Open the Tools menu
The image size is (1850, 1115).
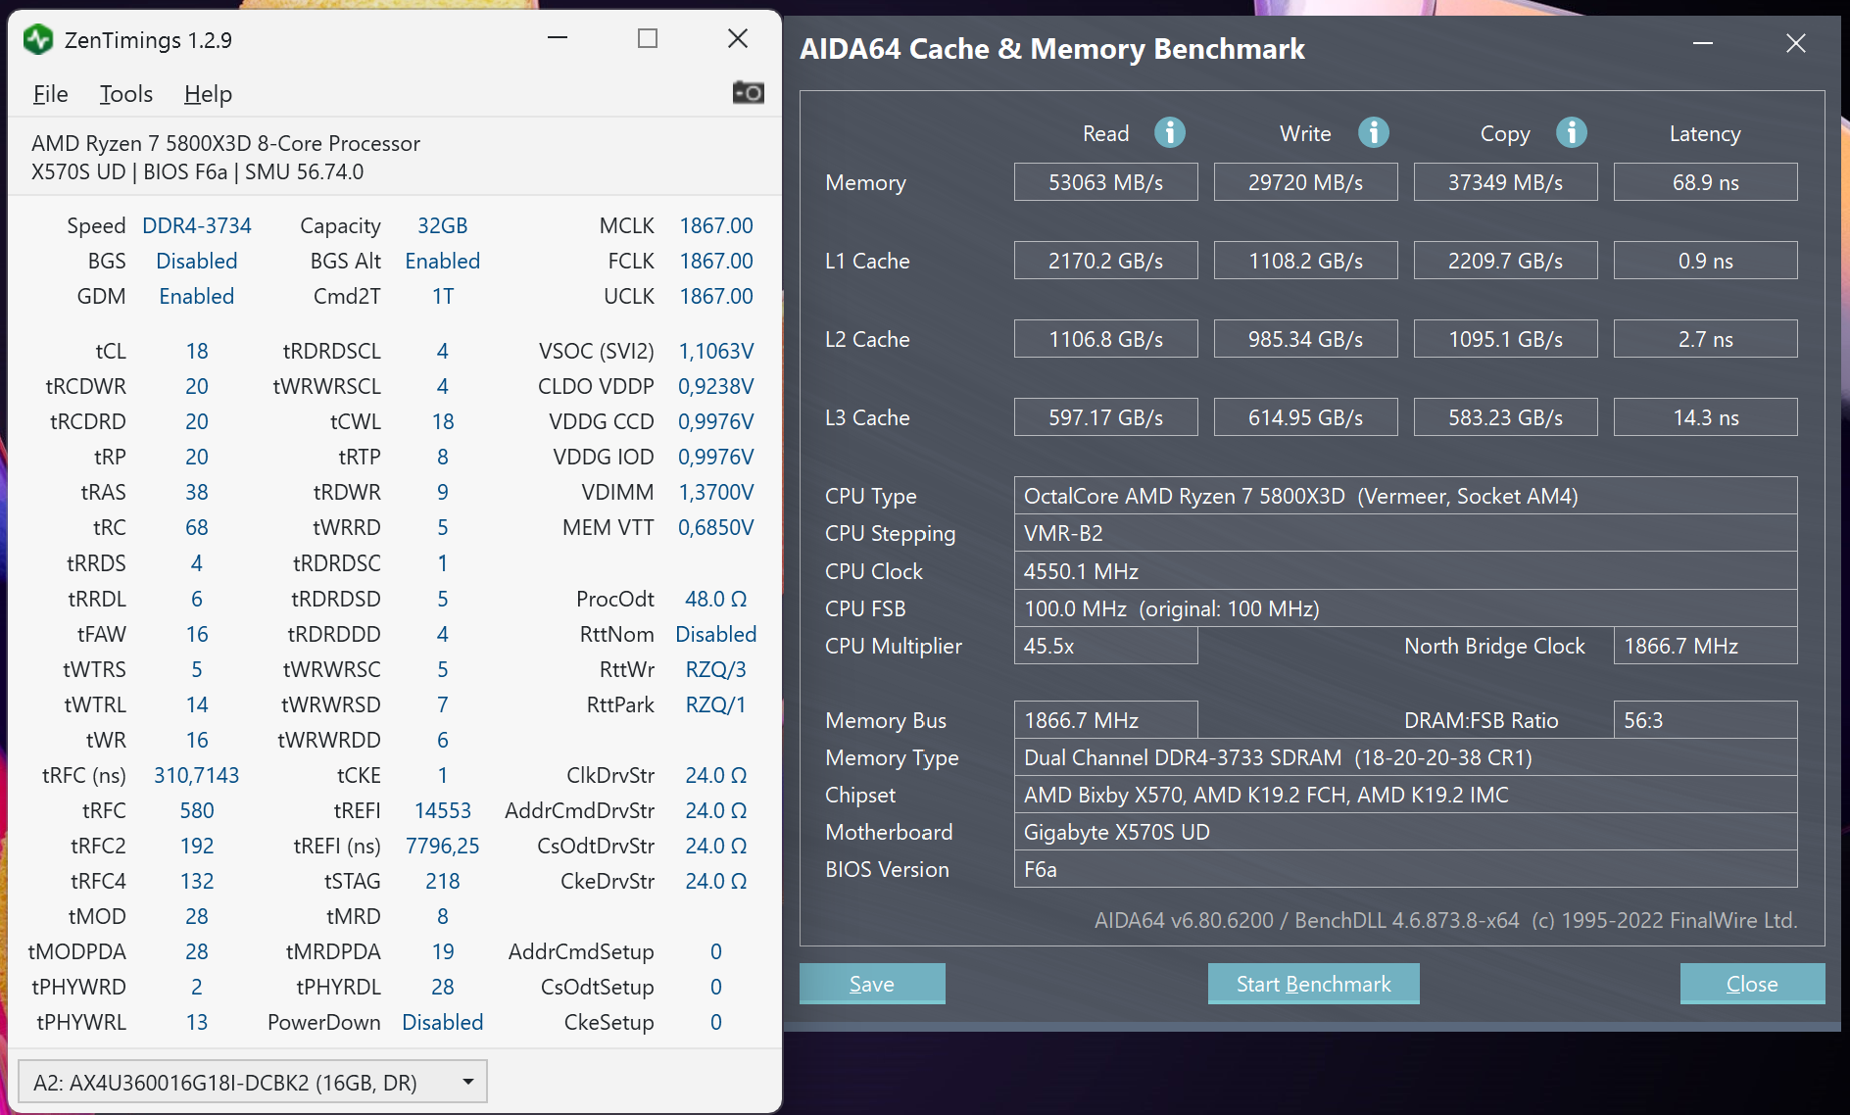[125, 94]
